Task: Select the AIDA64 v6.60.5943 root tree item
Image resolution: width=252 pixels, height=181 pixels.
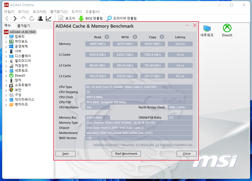Action: (20, 32)
